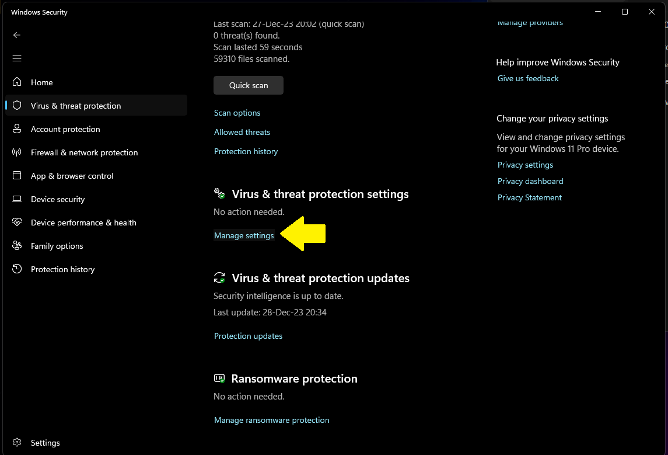Start a Quick scan

point(249,85)
